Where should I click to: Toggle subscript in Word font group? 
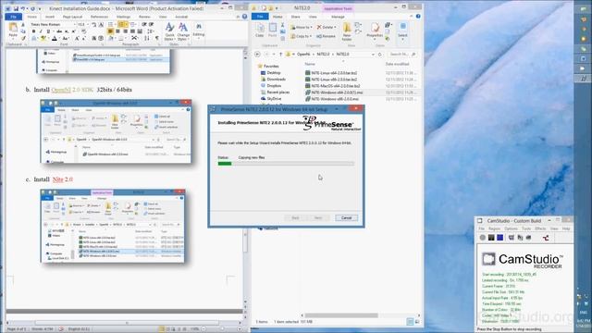tap(67, 31)
